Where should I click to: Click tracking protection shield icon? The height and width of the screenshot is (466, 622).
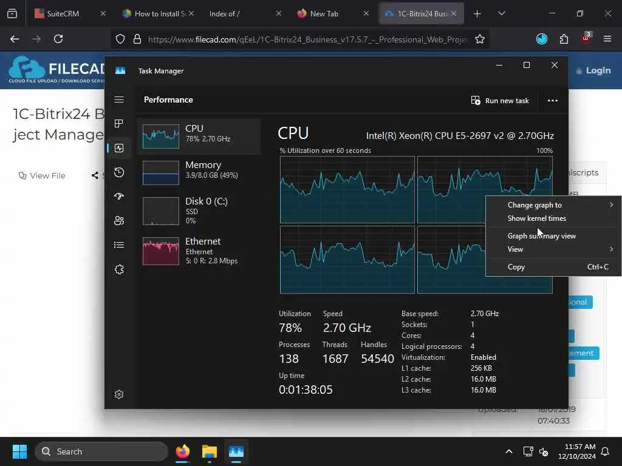(120, 39)
